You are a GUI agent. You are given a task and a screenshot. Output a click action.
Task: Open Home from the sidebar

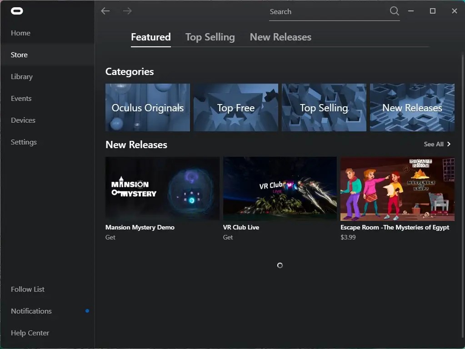click(x=20, y=33)
